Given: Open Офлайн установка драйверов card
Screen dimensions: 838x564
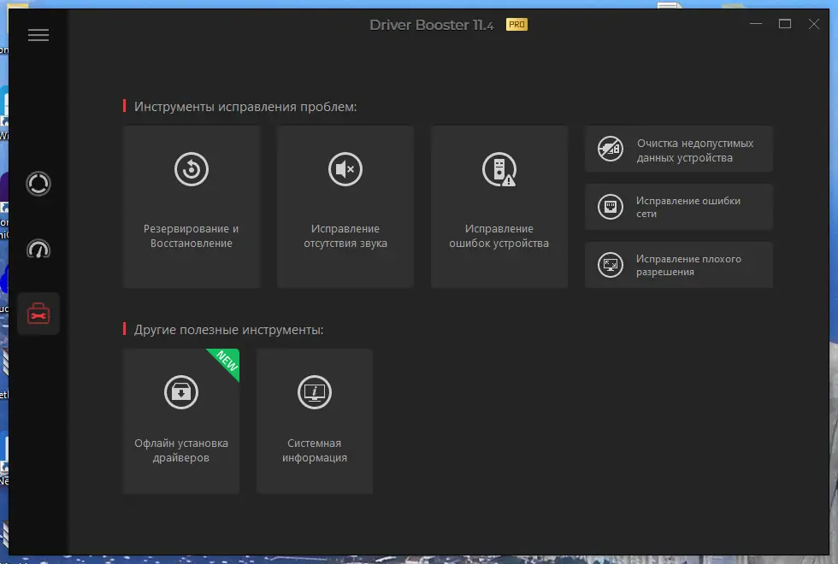Looking at the screenshot, I should (181, 421).
